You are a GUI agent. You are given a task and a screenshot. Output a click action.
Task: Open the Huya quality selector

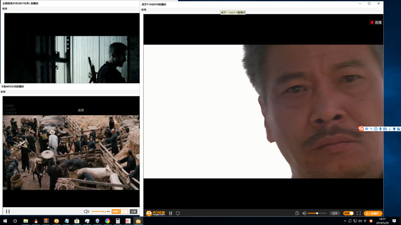pos(334,213)
